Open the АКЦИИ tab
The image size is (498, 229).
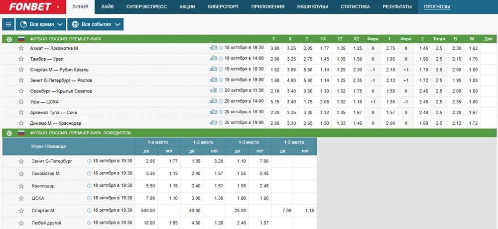click(187, 6)
